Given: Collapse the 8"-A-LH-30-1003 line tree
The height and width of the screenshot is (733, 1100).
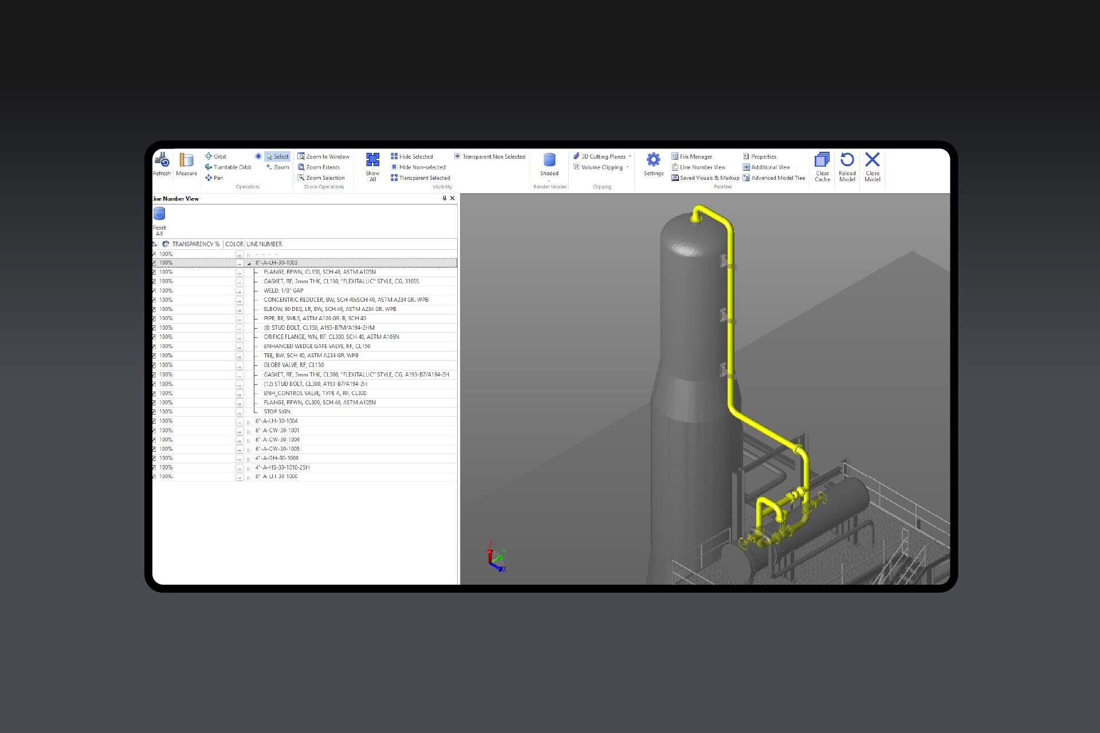Looking at the screenshot, I should point(248,263).
